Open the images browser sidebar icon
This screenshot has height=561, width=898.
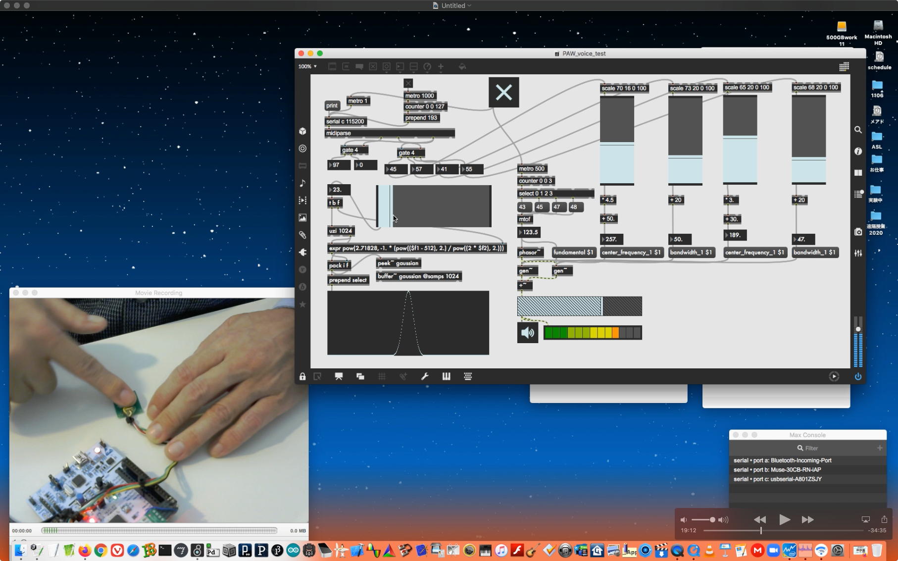tap(302, 218)
